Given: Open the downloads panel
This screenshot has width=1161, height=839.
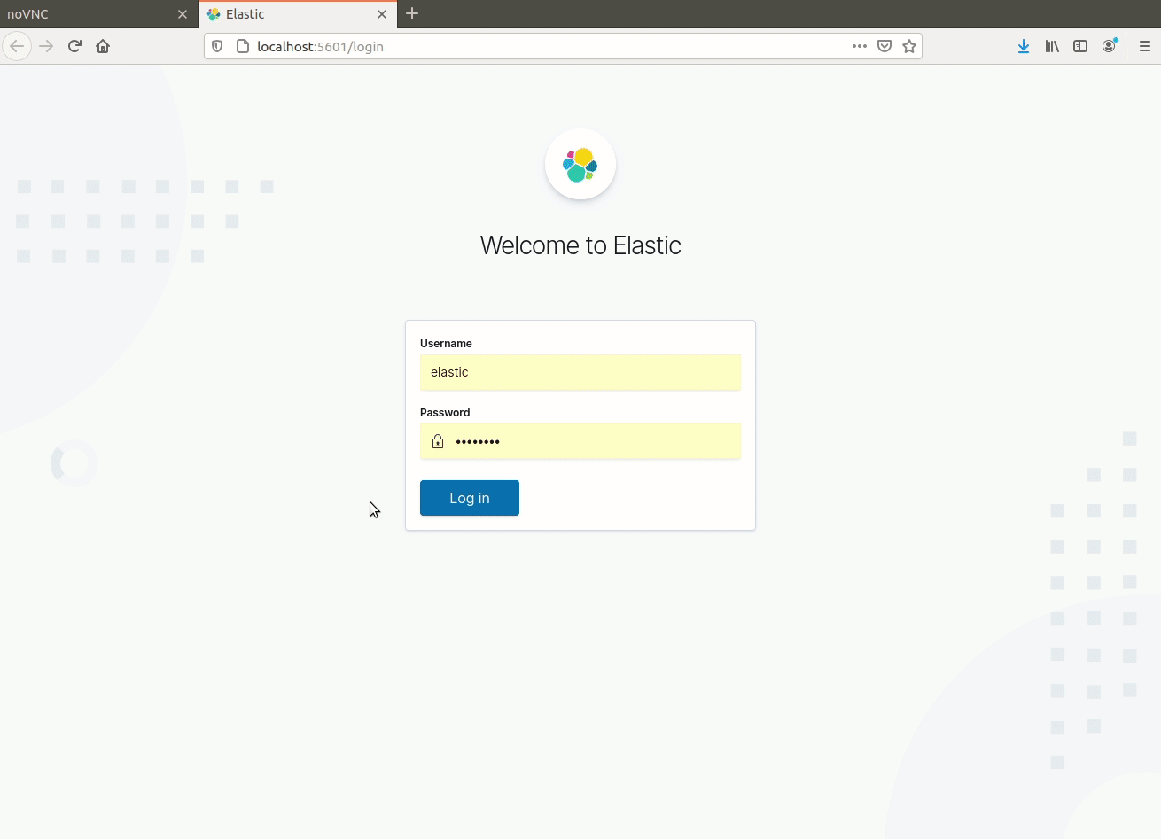Looking at the screenshot, I should 1024,46.
